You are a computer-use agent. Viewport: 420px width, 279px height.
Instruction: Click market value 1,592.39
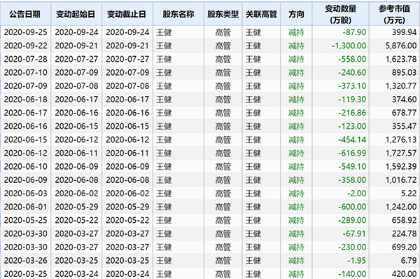point(401,167)
